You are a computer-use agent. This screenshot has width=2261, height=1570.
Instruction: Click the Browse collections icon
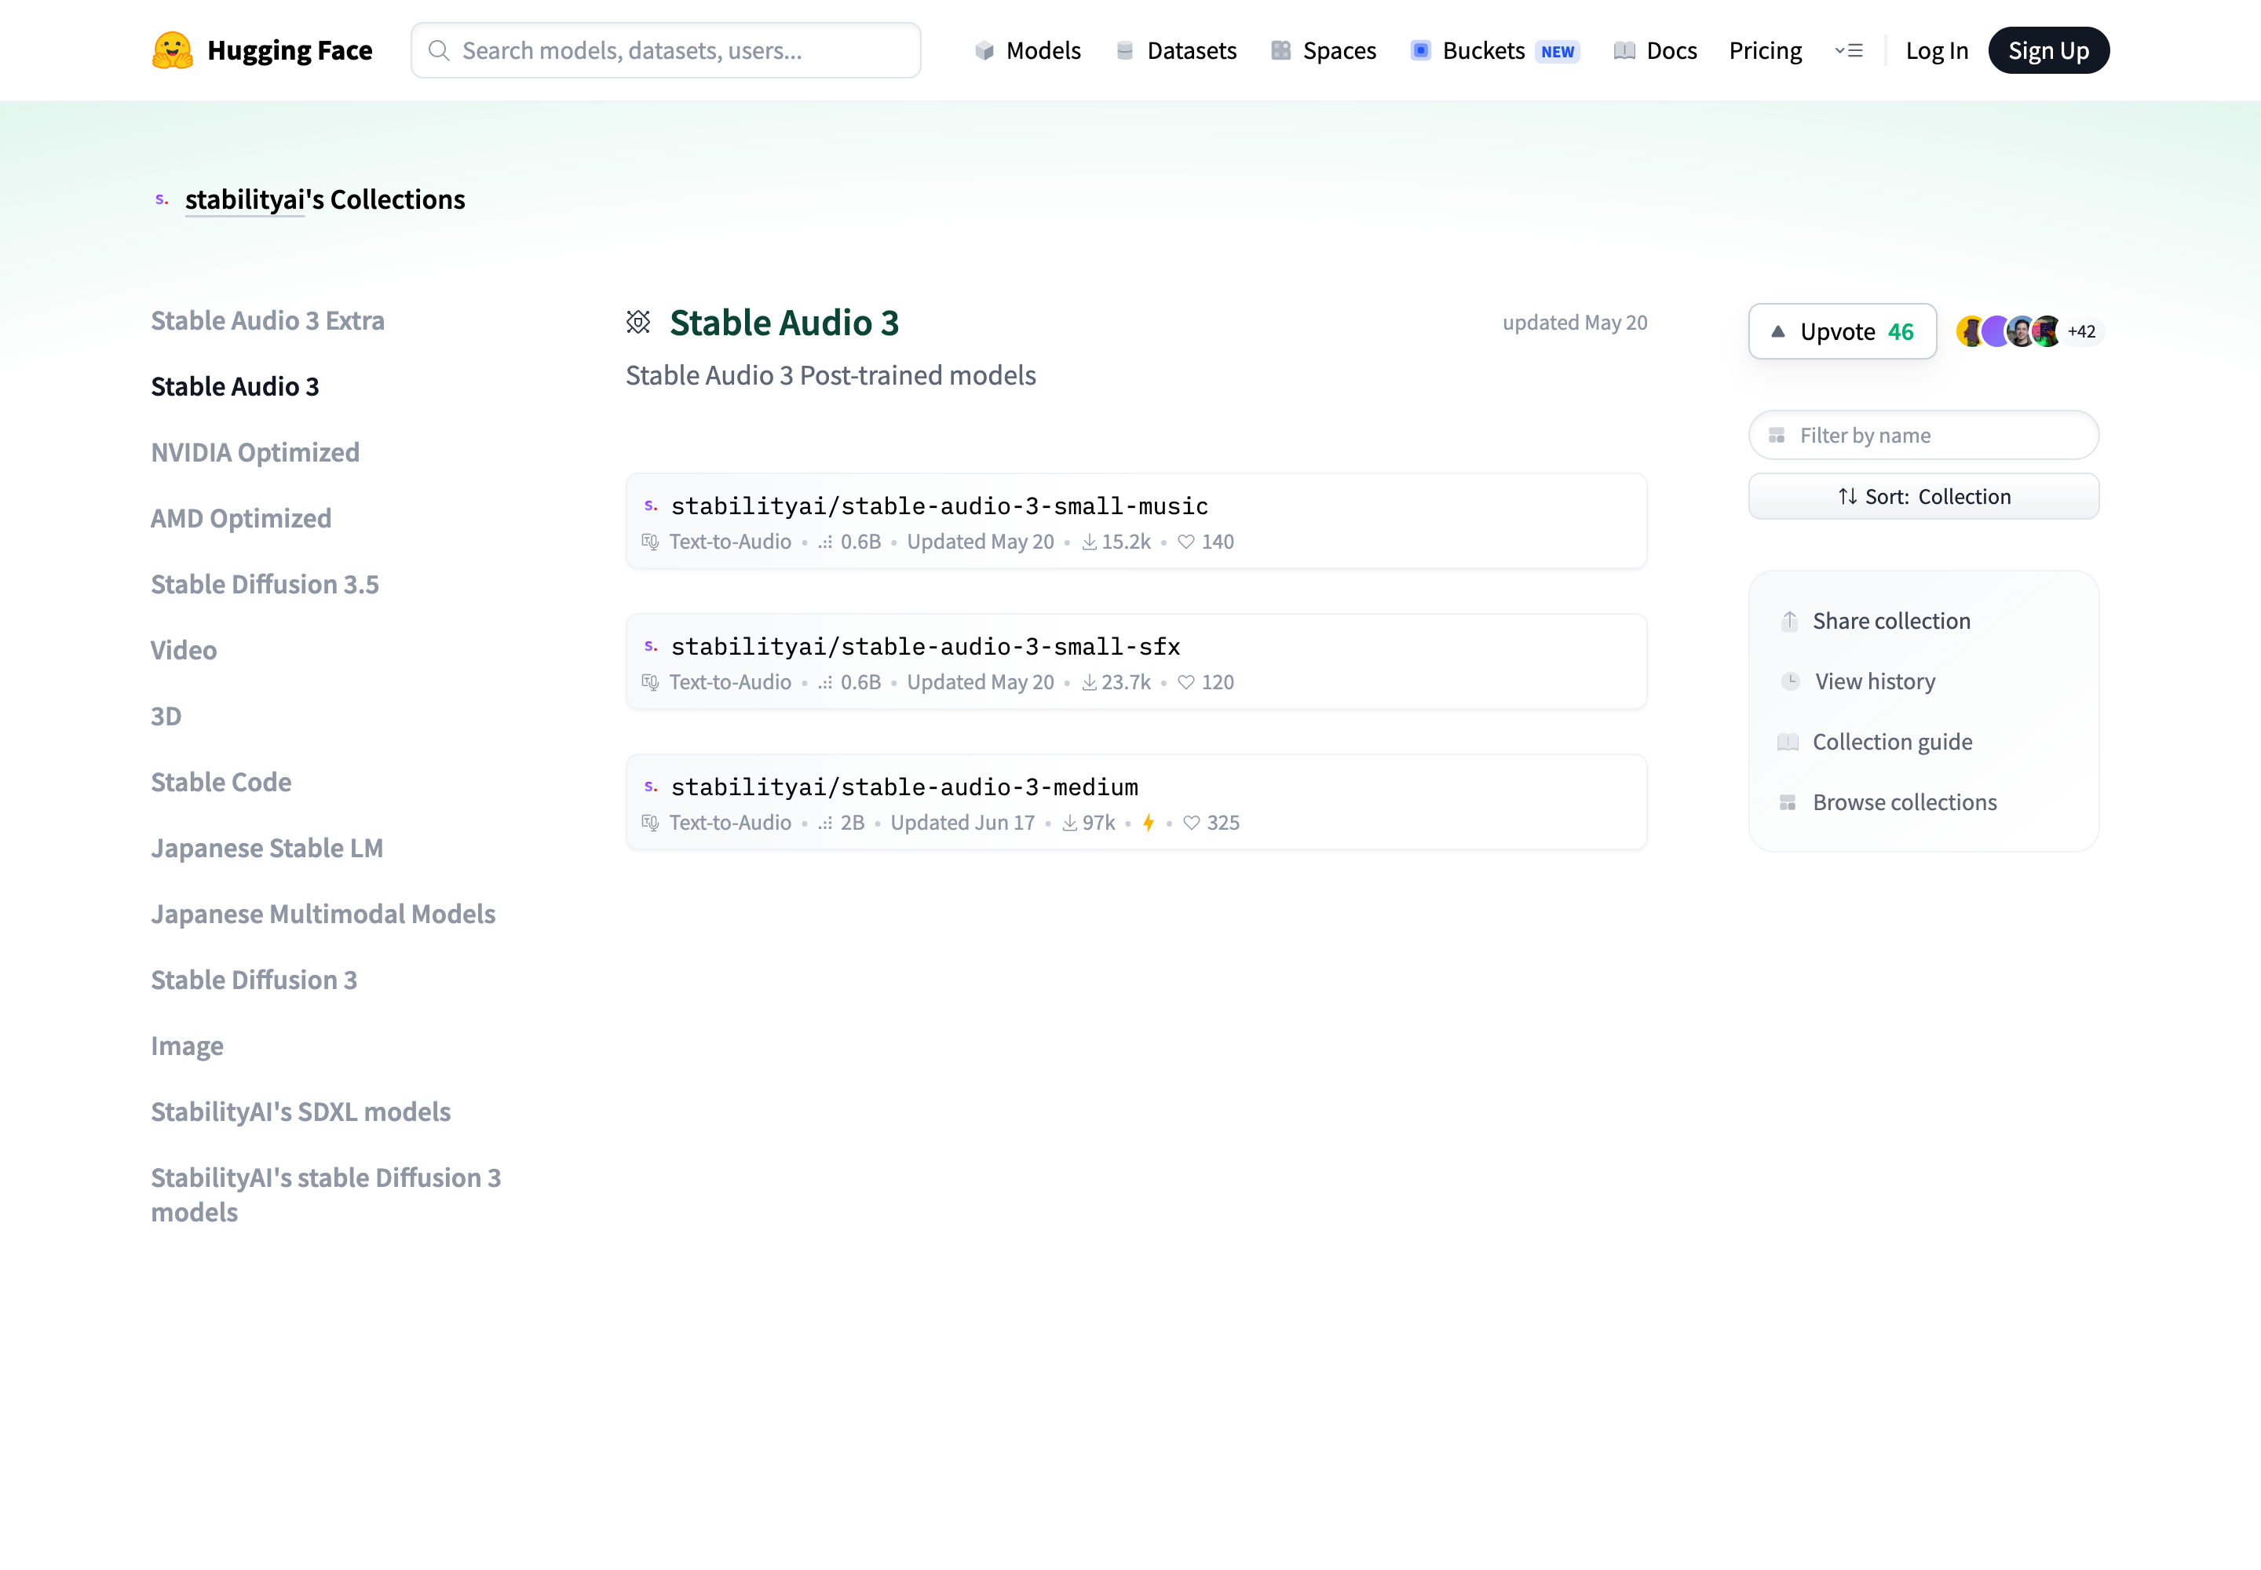(1788, 803)
